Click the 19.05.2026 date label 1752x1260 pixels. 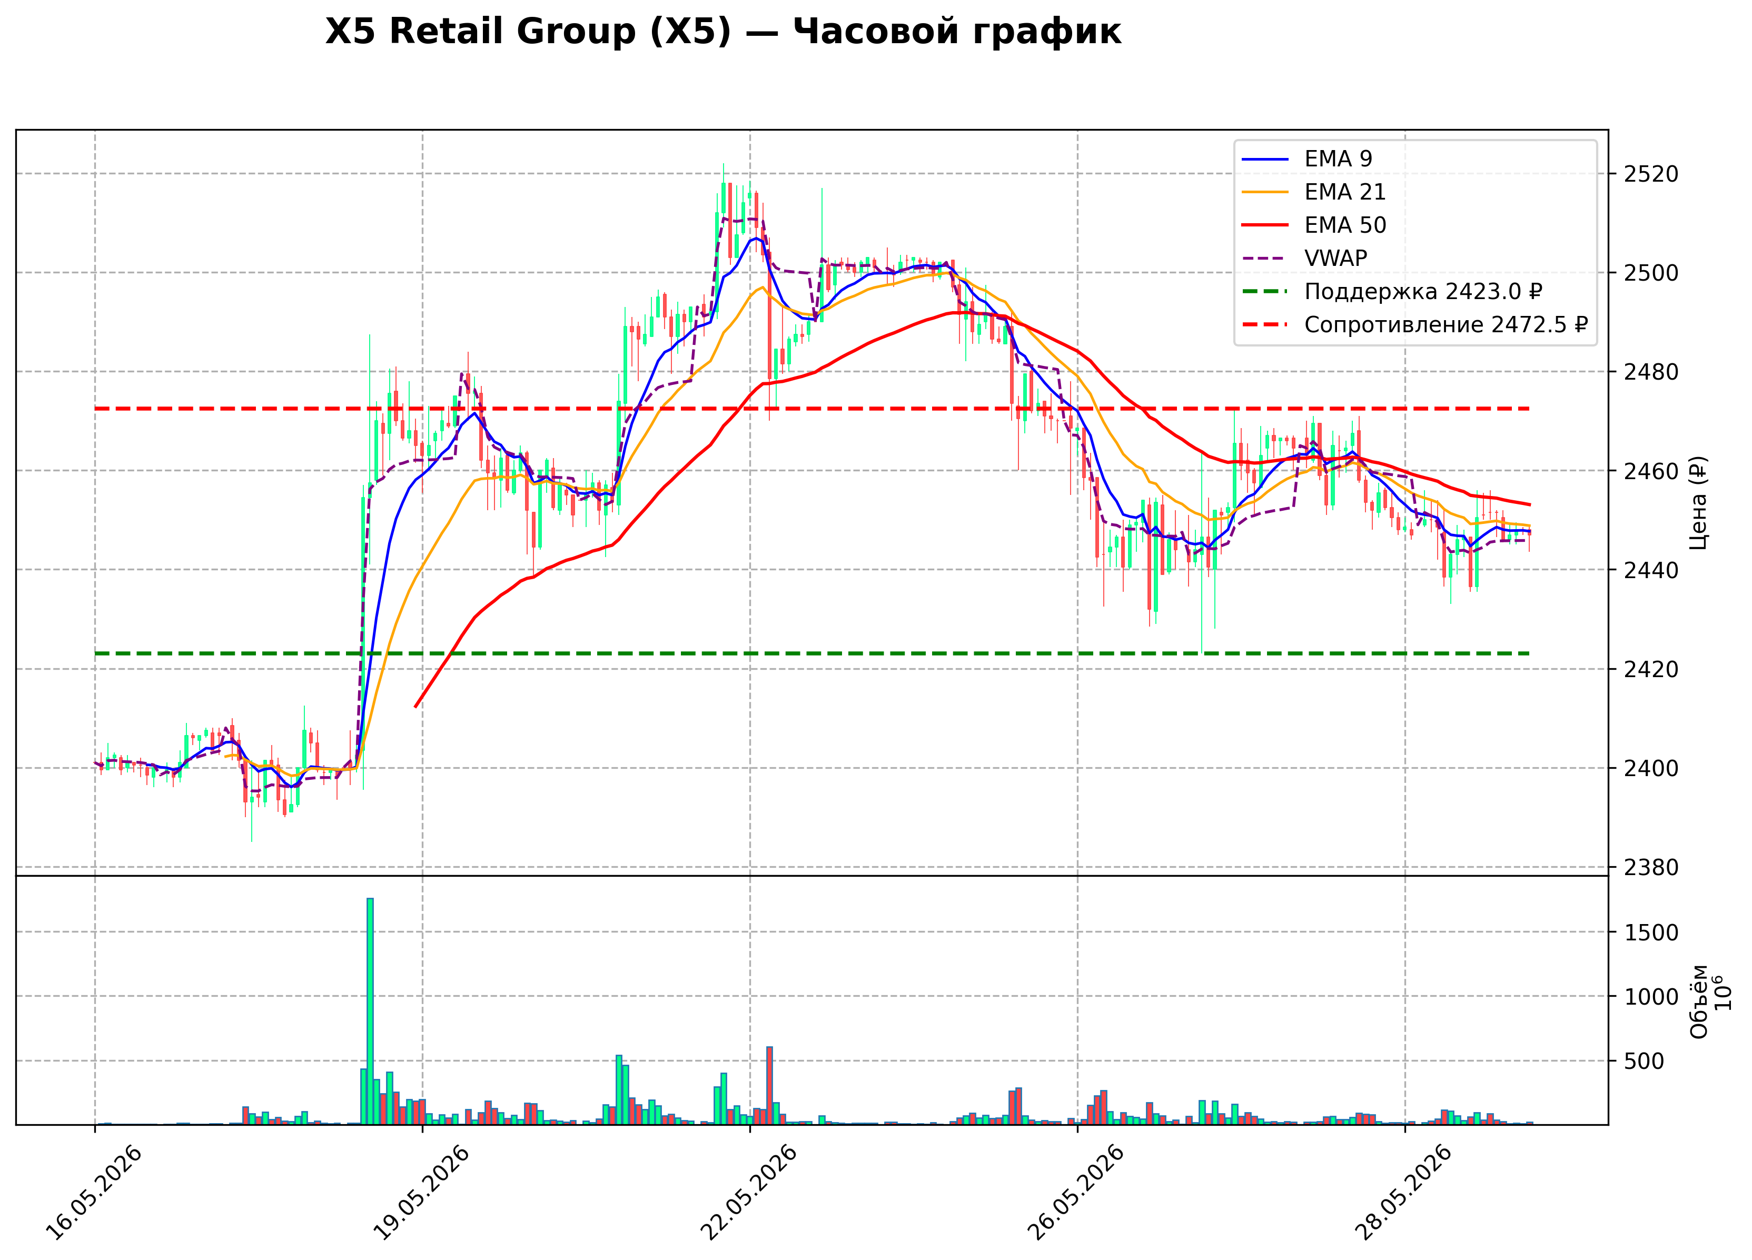[422, 1193]
